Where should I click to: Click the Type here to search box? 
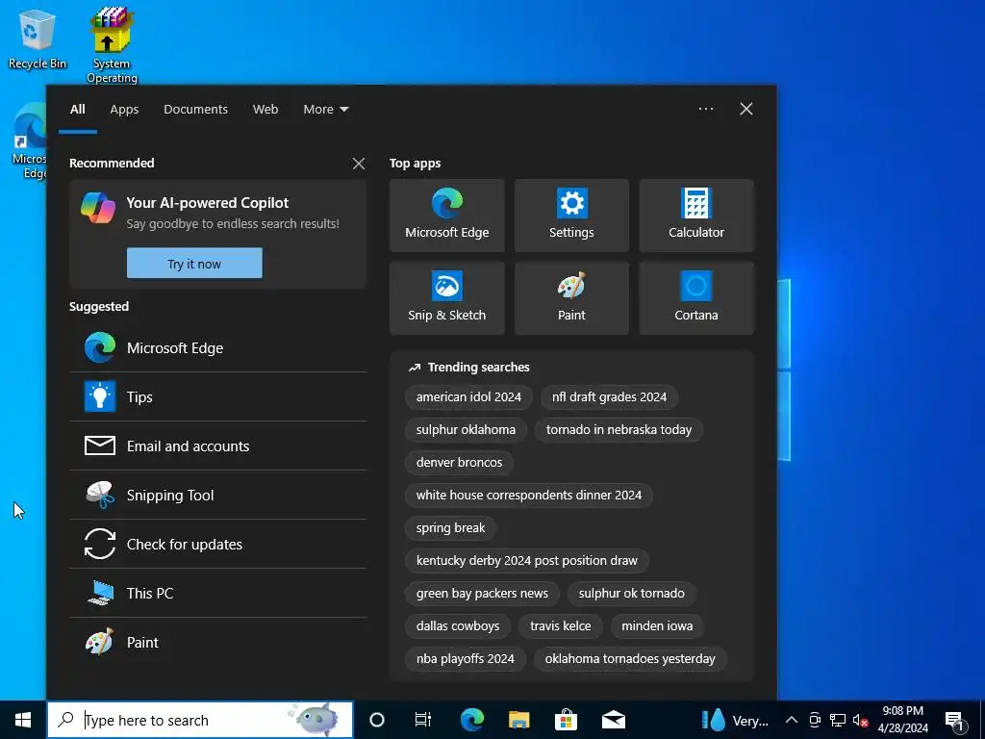200,720
